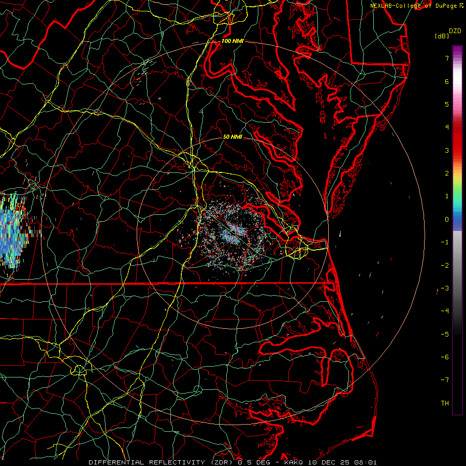
Task: Click the gray -2 dB color band
Action: coord(457,266)
